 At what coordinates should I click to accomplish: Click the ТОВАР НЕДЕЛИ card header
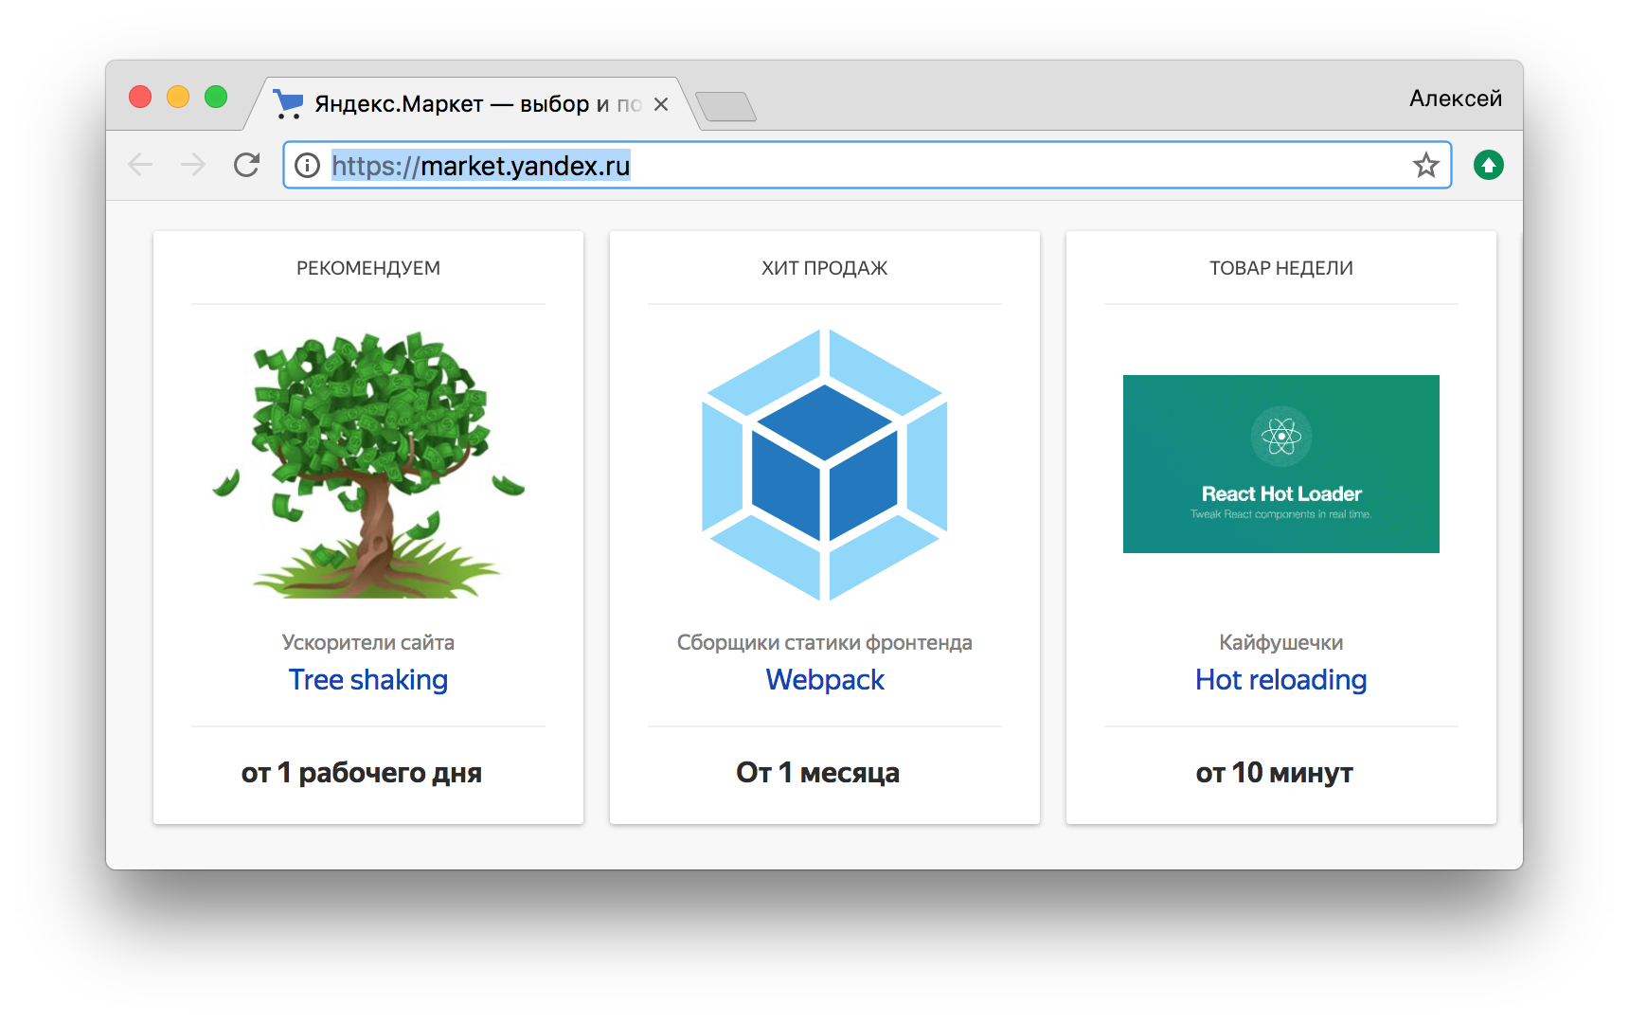(1280, 268)
